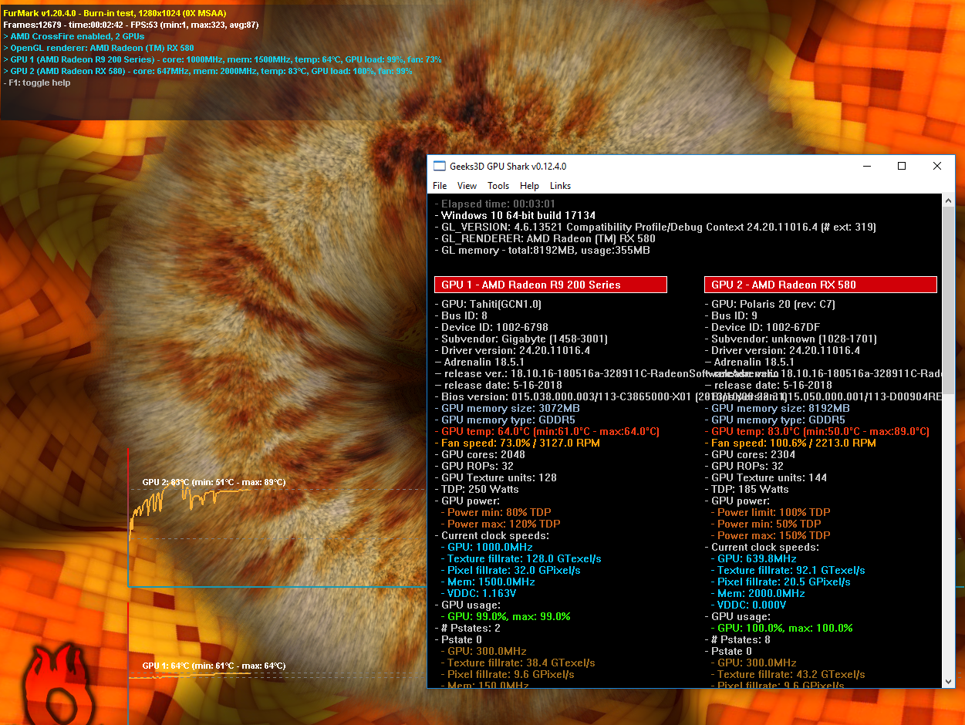
Task: Click the AMD CrossFire enabled, 2 GPUs line in FurMark
Action: pyautogui.click(x=74, y=36)
